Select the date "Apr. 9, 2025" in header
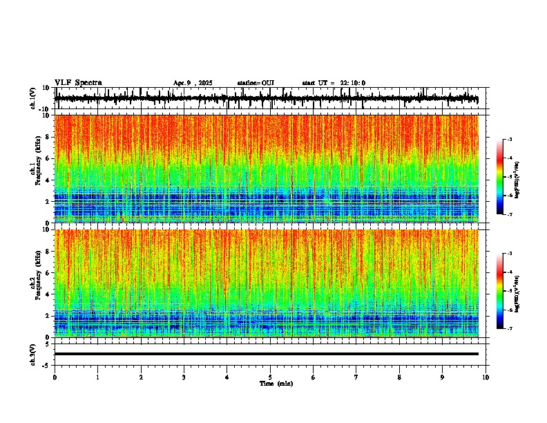 tap(193, 83)
